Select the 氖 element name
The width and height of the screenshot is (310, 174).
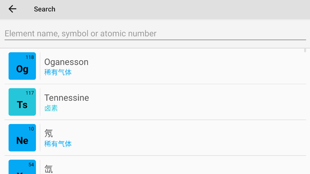(x=49, y=133)
